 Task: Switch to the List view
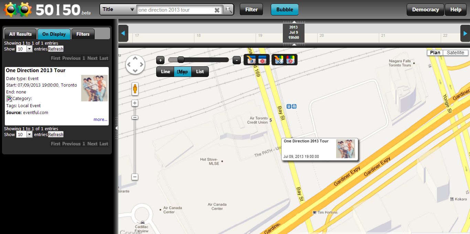tap(200, 71)
